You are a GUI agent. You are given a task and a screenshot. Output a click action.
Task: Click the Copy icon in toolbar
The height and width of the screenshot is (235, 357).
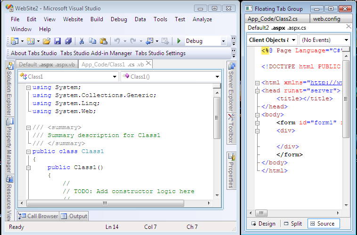[x=92, y=41]
